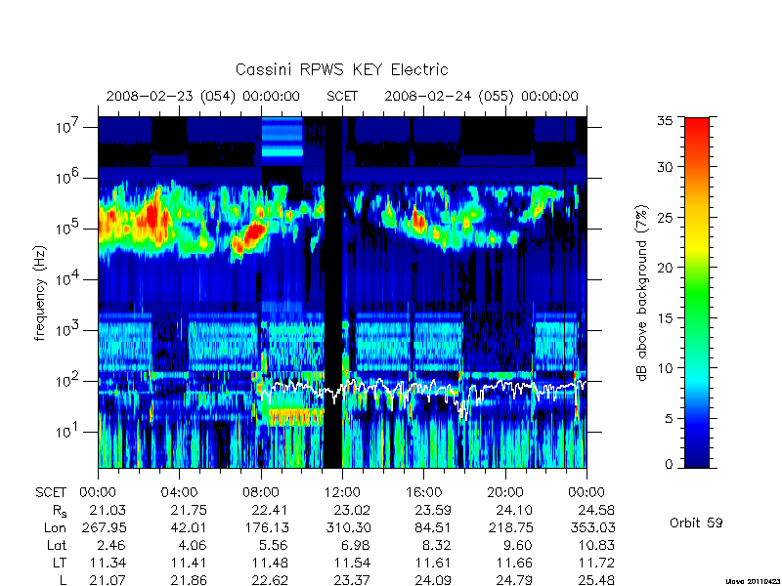Click the color bar value "30"
This screenshot has width=782, height=586.
click(665, 166)
